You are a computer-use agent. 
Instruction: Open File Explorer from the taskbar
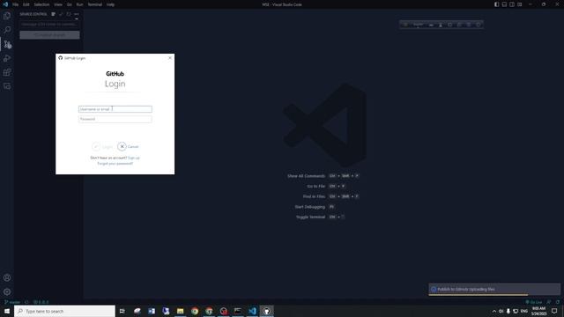180,311
